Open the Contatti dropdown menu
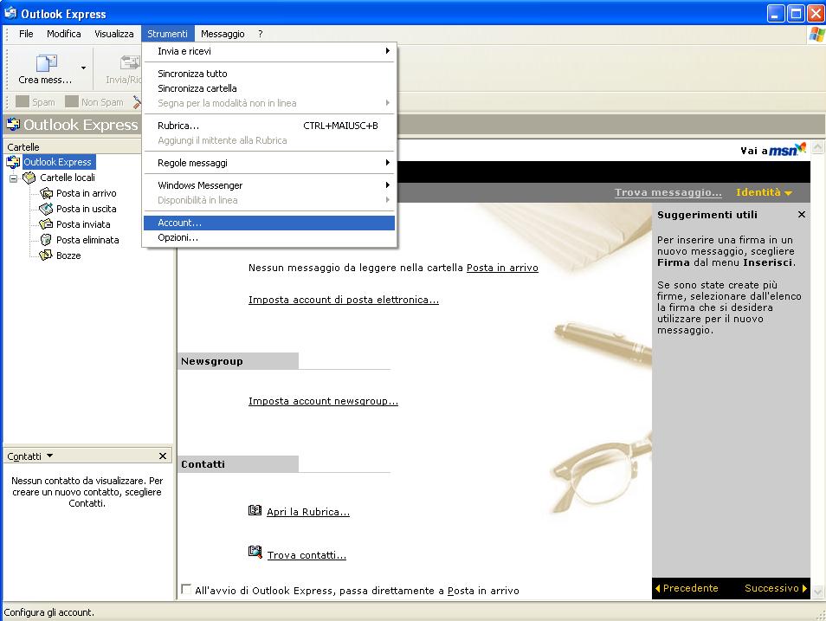This screenshot has height=621, width=826. (x=49, y=456)
